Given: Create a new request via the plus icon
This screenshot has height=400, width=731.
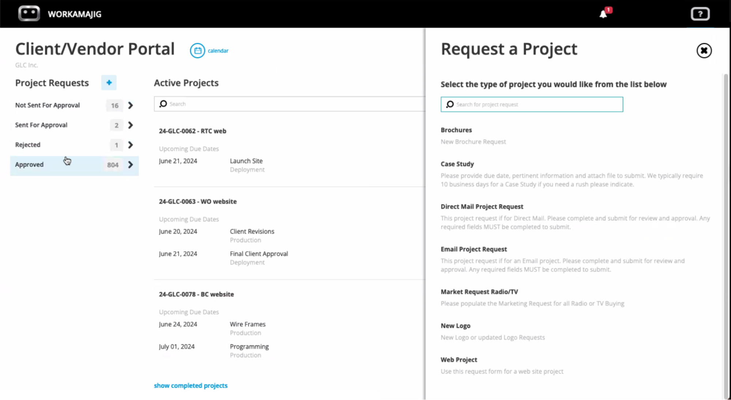Looking at the screenshot, I should pos(109,83).
